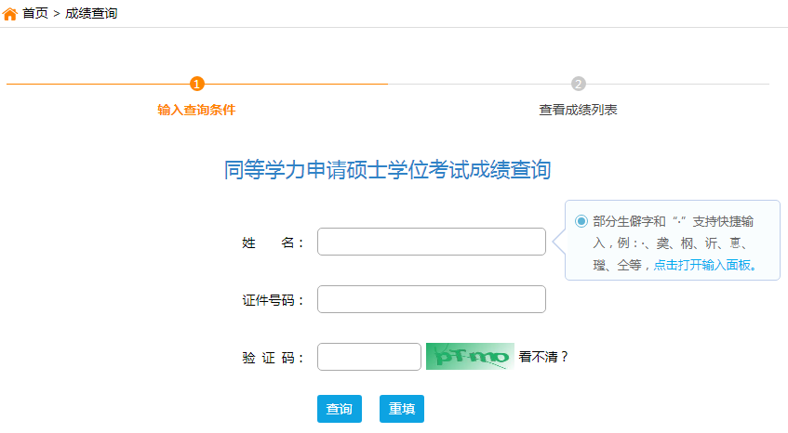Click the 同等学力申请硕士学位考试成绩查询 heading
The width and height of the screenshot is (788, 433).
click(387, 170)
